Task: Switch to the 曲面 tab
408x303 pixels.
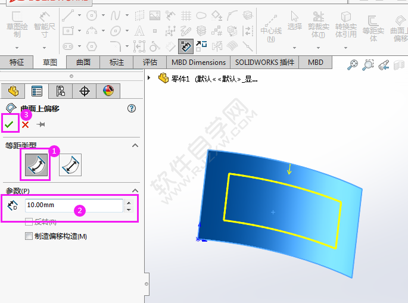Action: (83, 62)
